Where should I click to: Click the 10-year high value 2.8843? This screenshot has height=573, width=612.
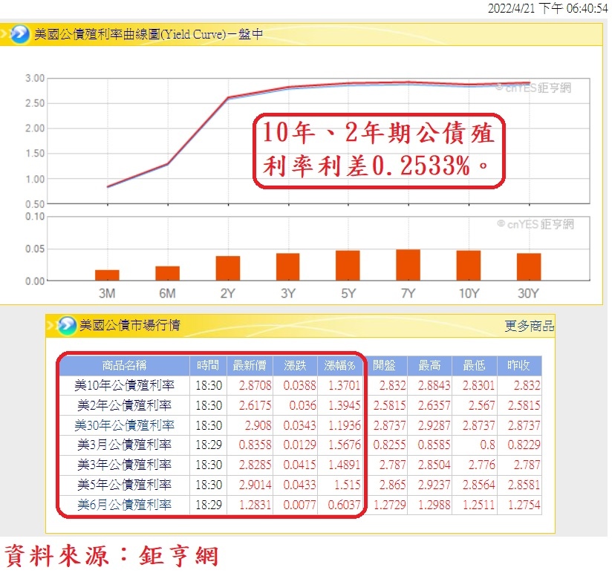(434, 385)
